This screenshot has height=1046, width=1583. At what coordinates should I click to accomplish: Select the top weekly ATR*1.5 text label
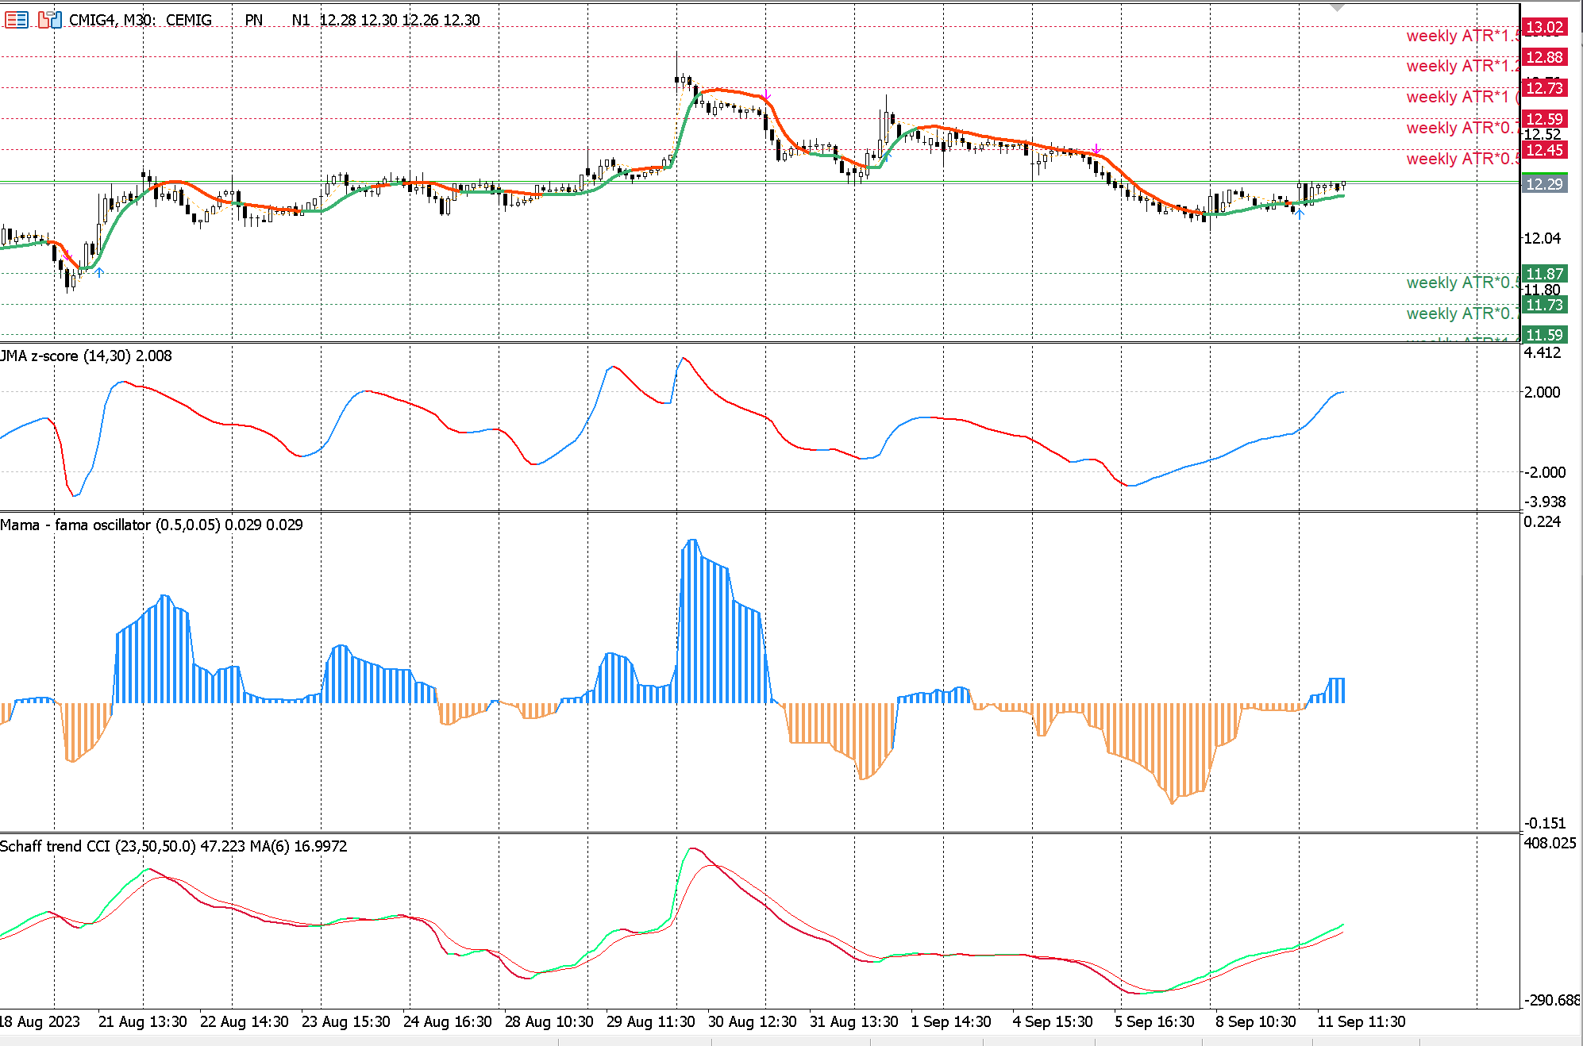point(1461,37)
